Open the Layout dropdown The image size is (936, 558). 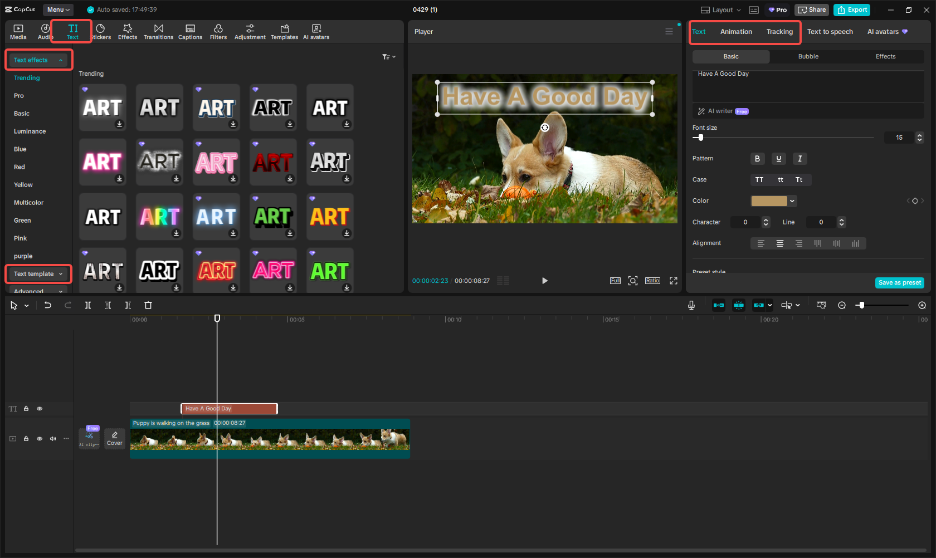721,10
